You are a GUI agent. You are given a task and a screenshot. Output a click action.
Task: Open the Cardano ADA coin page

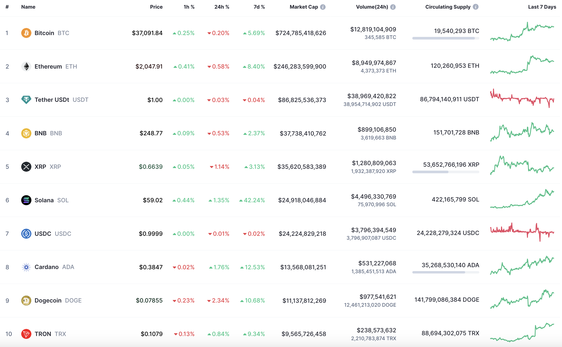point(47,267)
